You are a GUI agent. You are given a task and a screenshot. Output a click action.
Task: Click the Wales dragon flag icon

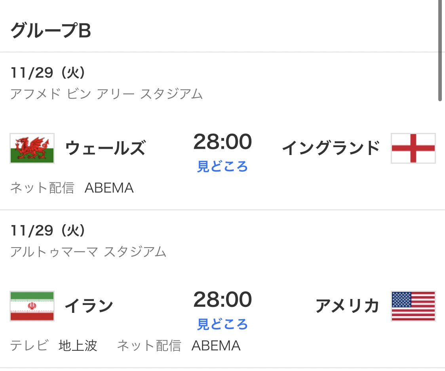(x=32, y=148)
